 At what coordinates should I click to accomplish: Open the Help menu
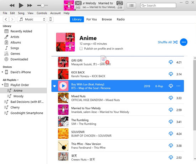coord(67,13)
